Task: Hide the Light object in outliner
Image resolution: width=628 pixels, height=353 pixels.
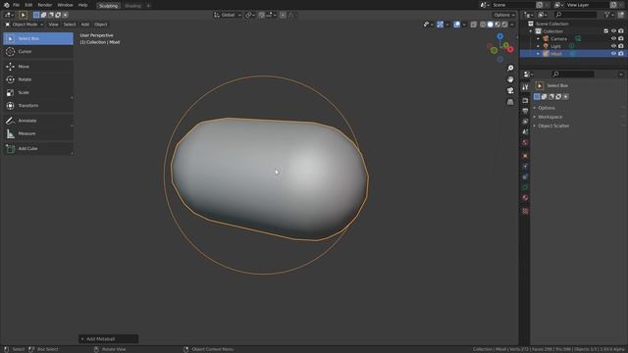Action: [613, 46]
